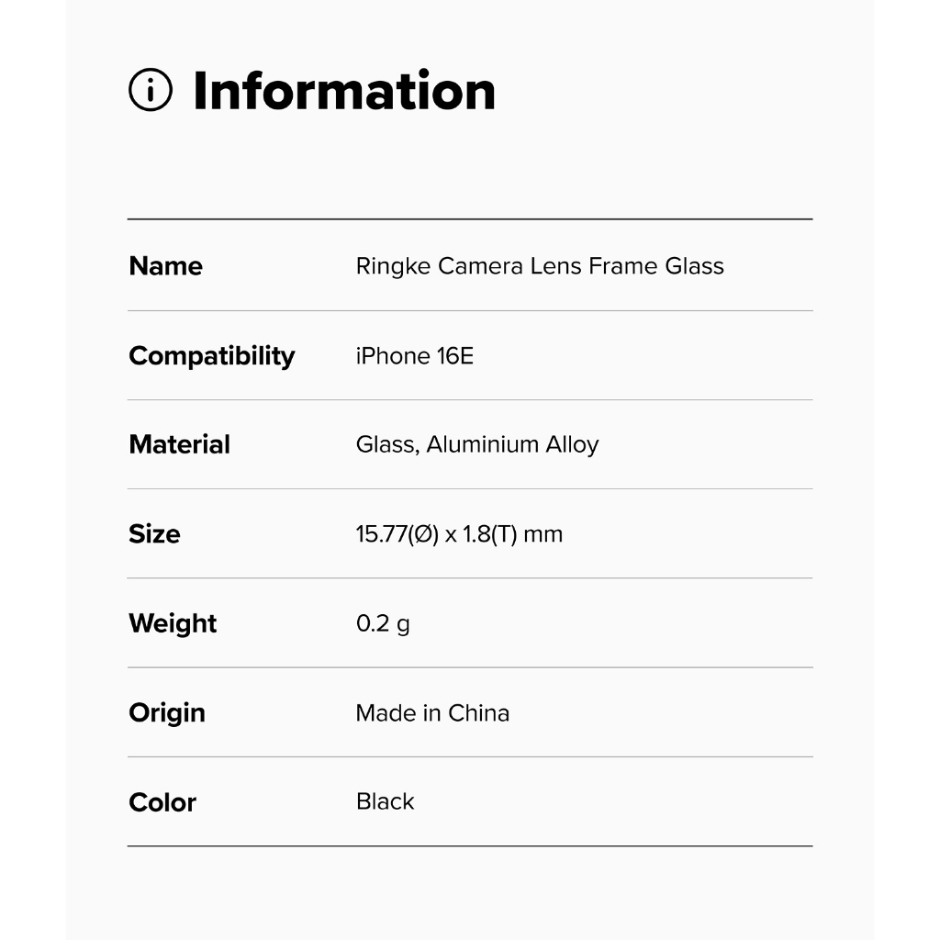Select the Color label

162,801
